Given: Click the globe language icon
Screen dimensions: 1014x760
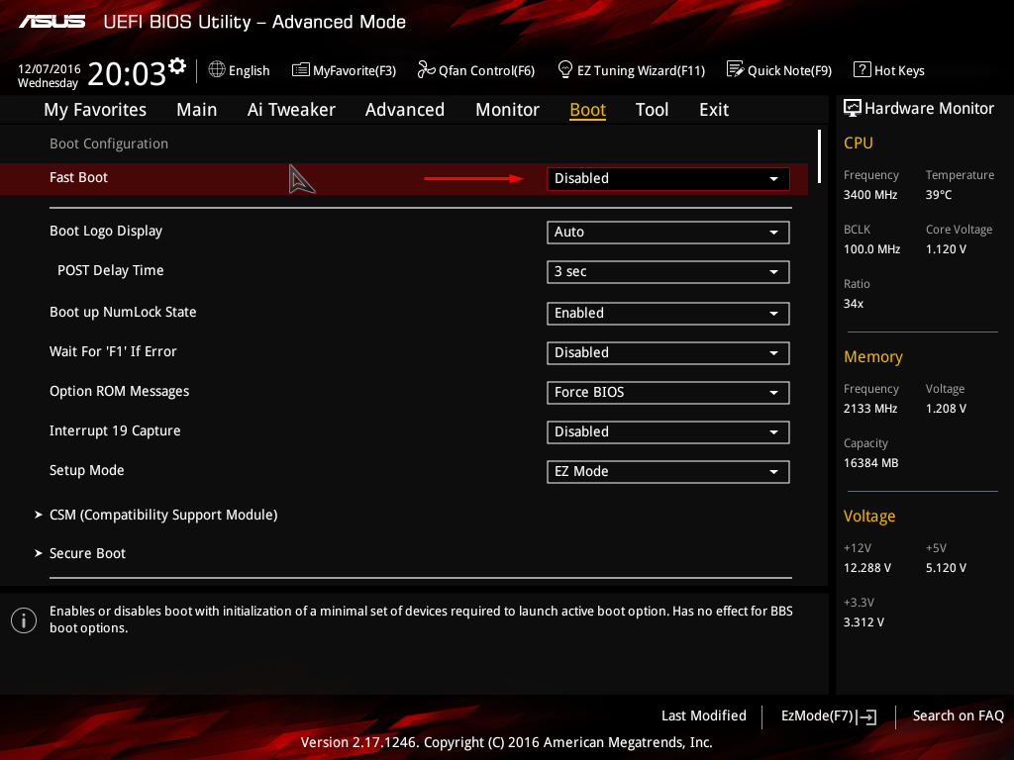Looking at the screenshot, I should click(217, 69).
